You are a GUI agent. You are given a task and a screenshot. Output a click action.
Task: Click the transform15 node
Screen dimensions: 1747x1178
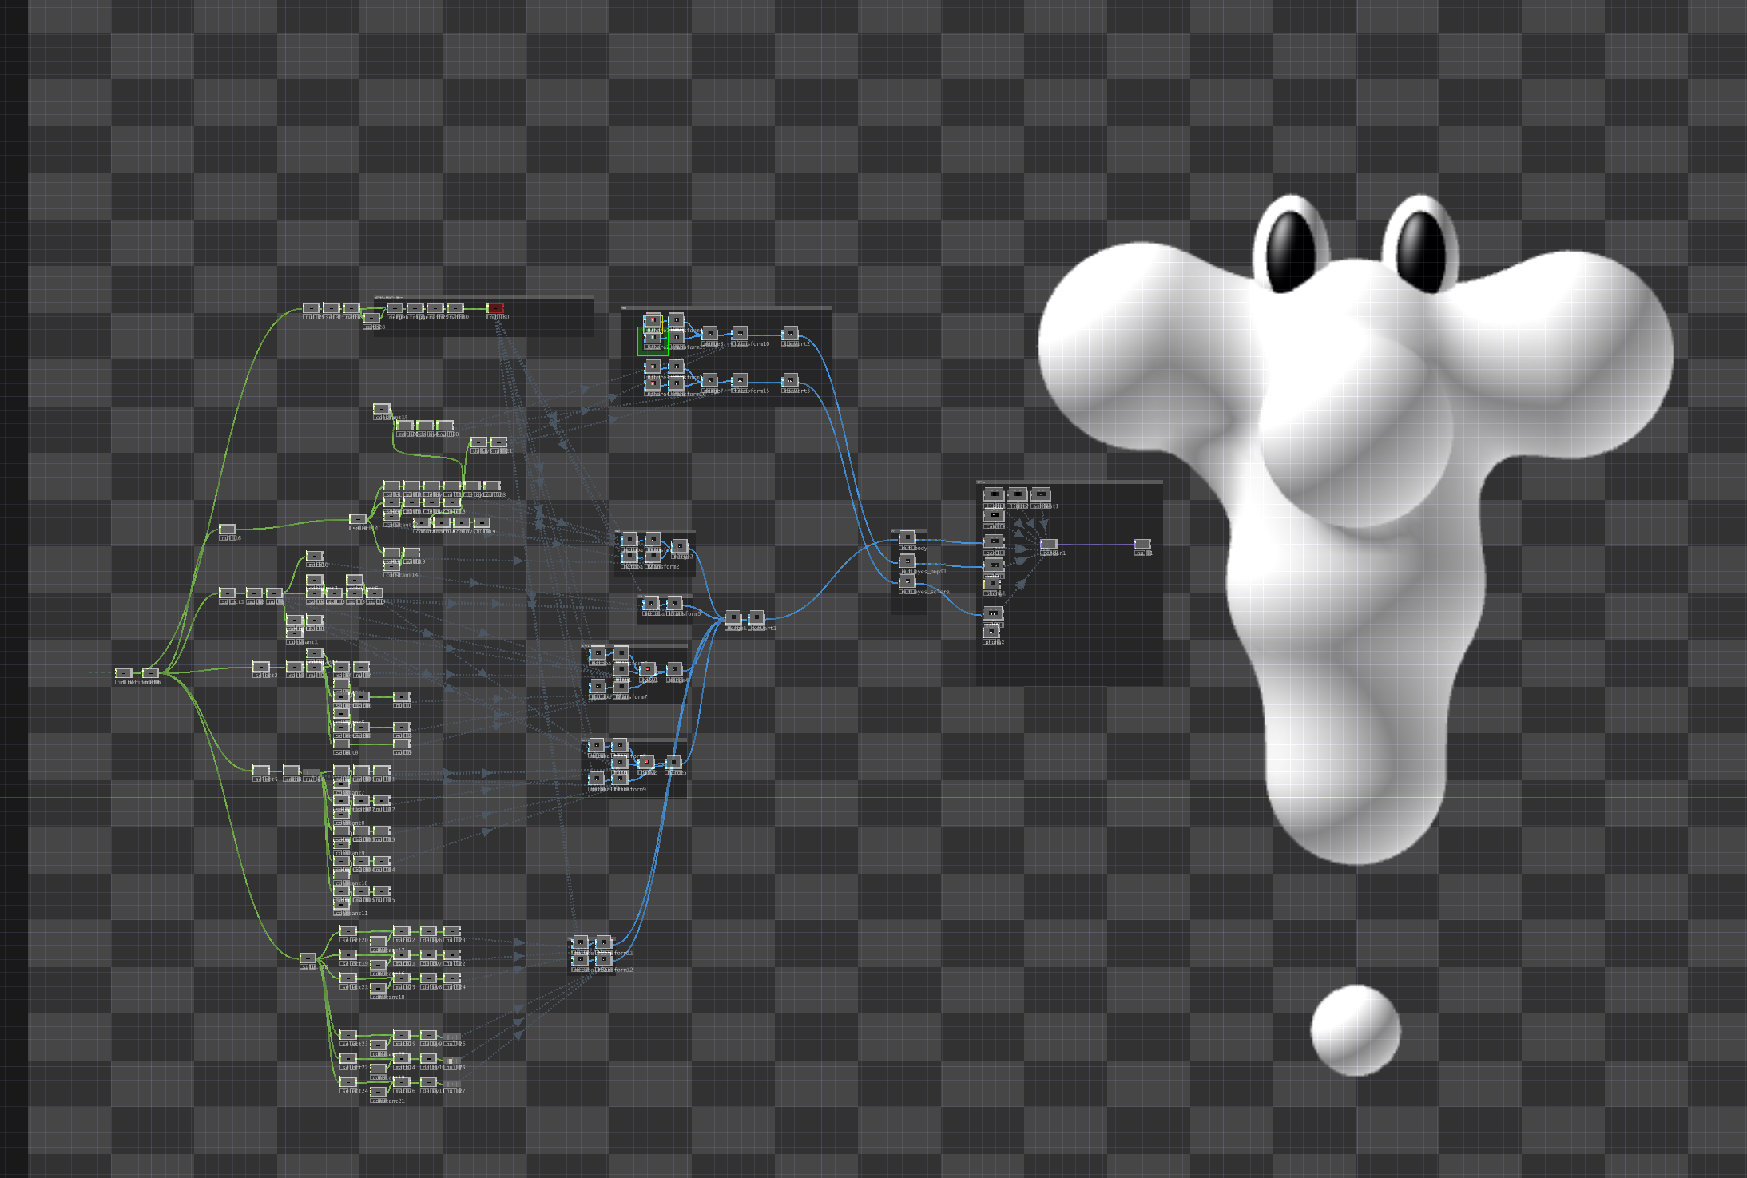tap(740, 380)
